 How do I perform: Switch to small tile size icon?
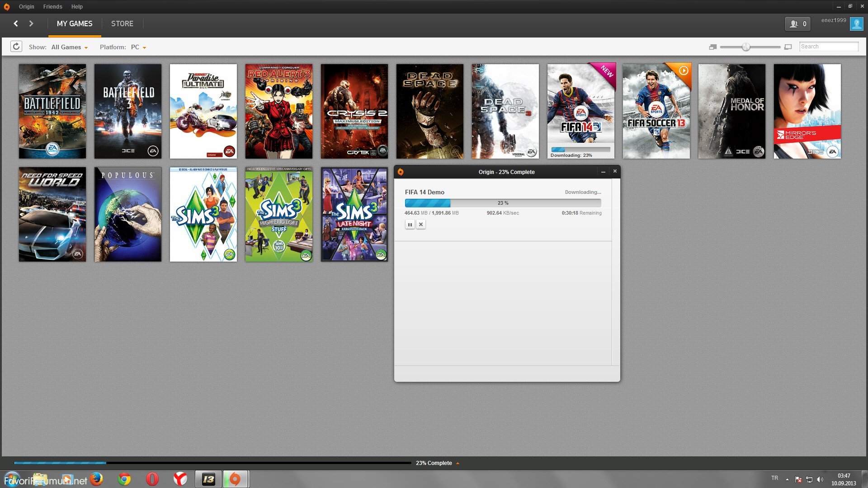tap(713, 47)
